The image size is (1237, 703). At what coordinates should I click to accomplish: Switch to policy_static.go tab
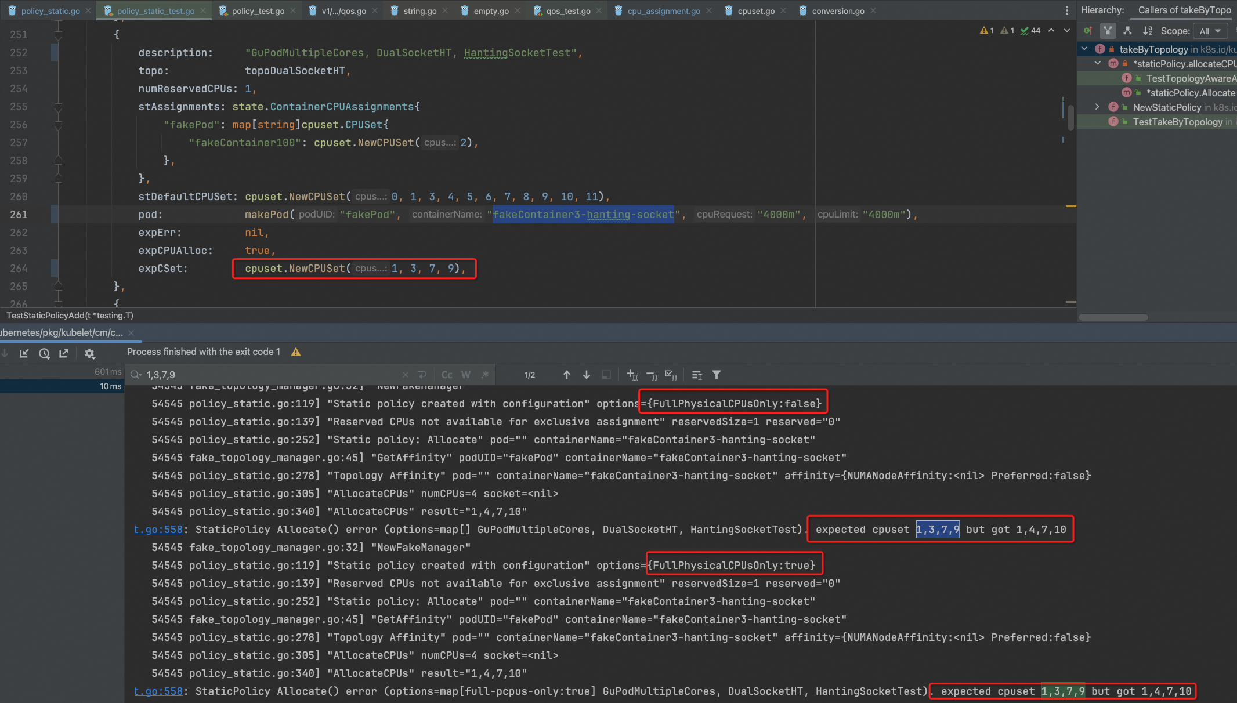(x=50, y=10)
